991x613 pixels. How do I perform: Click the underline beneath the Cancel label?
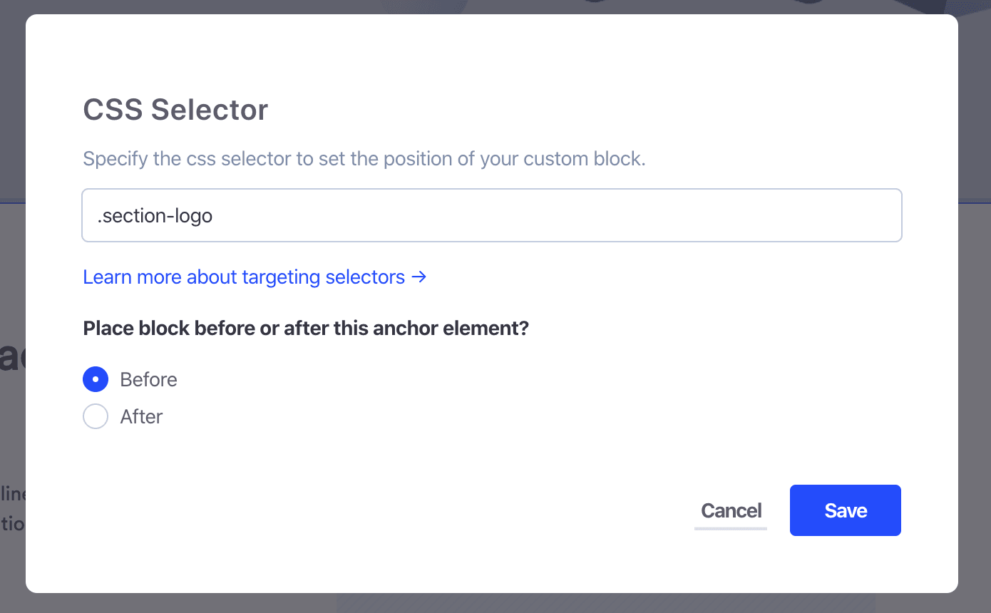point(731,528)
